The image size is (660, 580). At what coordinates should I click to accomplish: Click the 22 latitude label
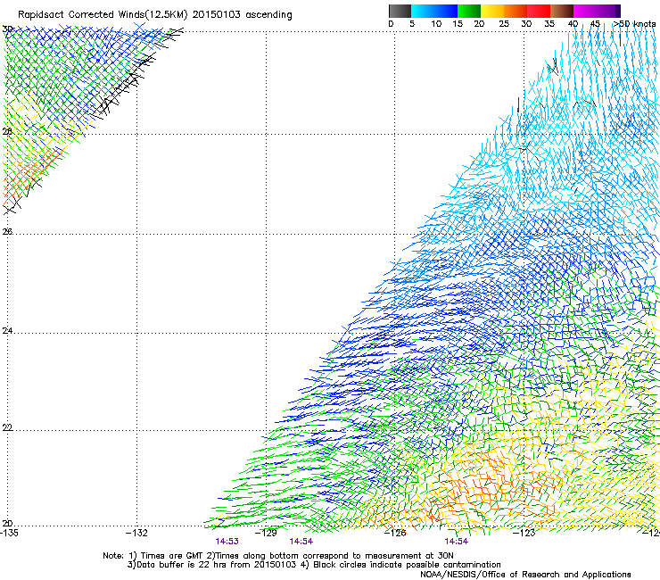tap(7, 427)
